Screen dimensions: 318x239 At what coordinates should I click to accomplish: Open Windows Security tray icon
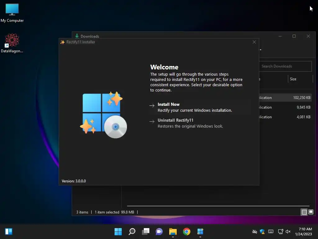point(262,232)
